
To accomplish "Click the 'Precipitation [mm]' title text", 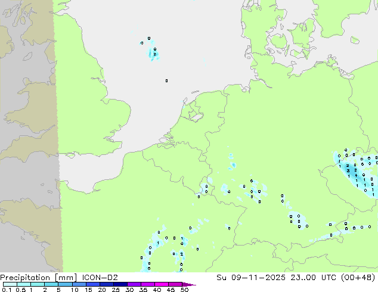I will (x=38, y=278).
